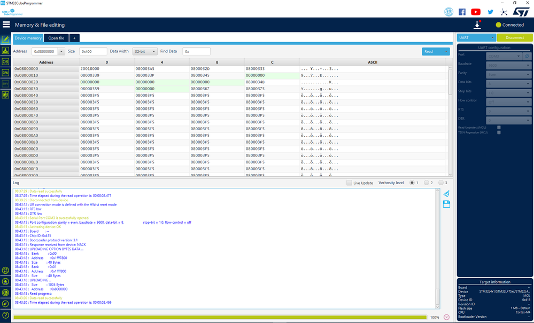Select verbosity level 3
Viewport: 534px width, 323px height.
pyautogui.click(x=440, y=183)
